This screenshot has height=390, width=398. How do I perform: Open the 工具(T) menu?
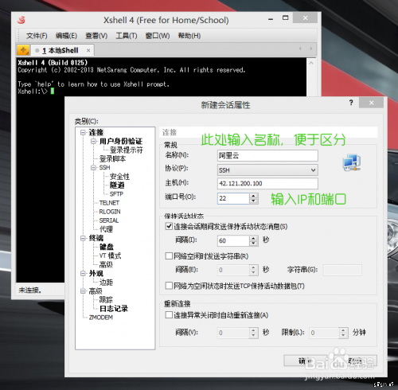[127, 36]
